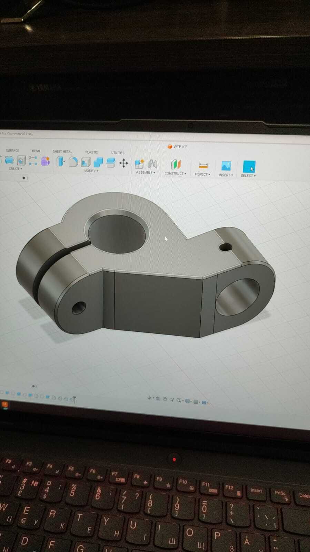Screen dimensions: 310x552
Task: Click the orange Fusion icon in taskbar
Action: (x=5, y=405)
